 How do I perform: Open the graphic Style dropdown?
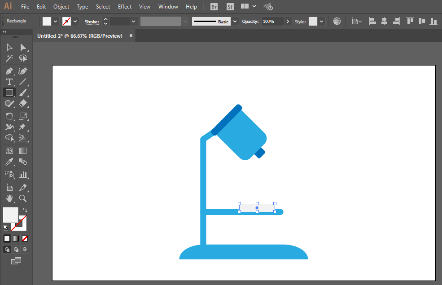pos(321,22)
